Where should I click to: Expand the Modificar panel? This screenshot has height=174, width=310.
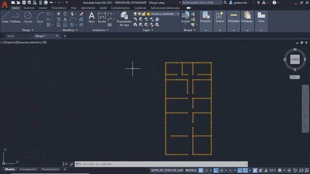pos(70,30)
